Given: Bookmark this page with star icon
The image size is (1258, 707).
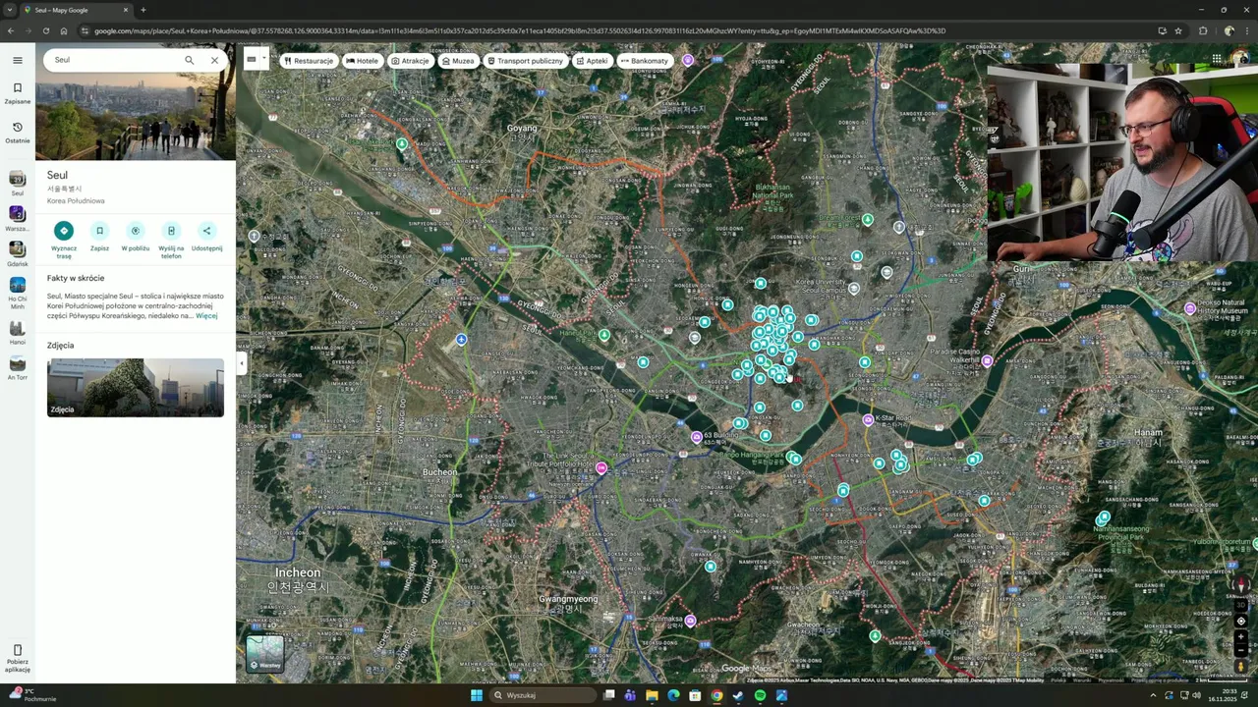Looking at the screenshot, I should coord(1178,30).
